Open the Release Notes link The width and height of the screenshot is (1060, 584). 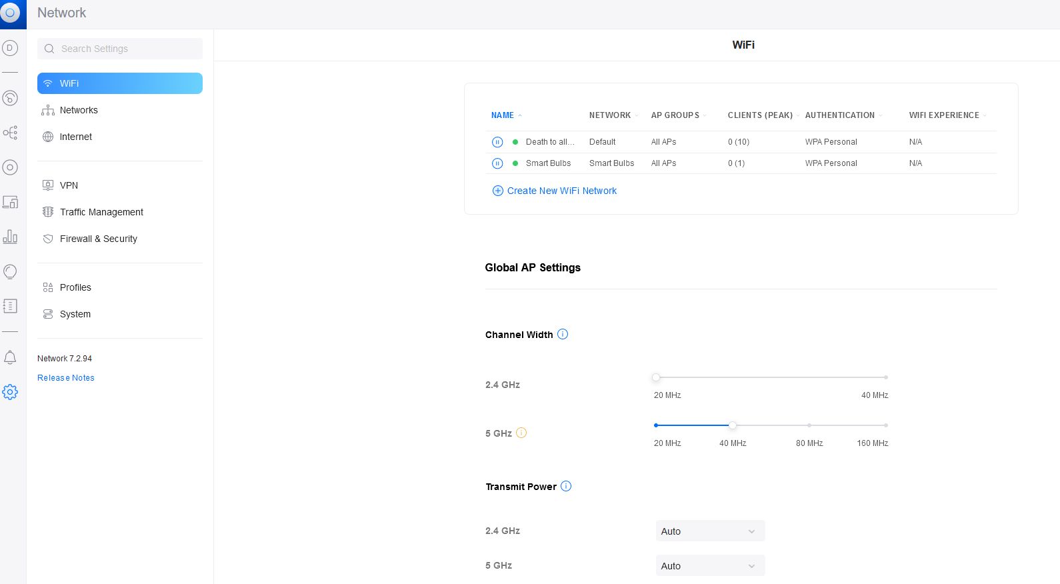(x=66, y=378)
